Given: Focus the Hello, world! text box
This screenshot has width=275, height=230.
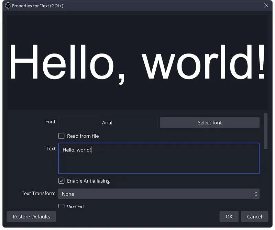Looking at the screenshot, I should [159, 158].
